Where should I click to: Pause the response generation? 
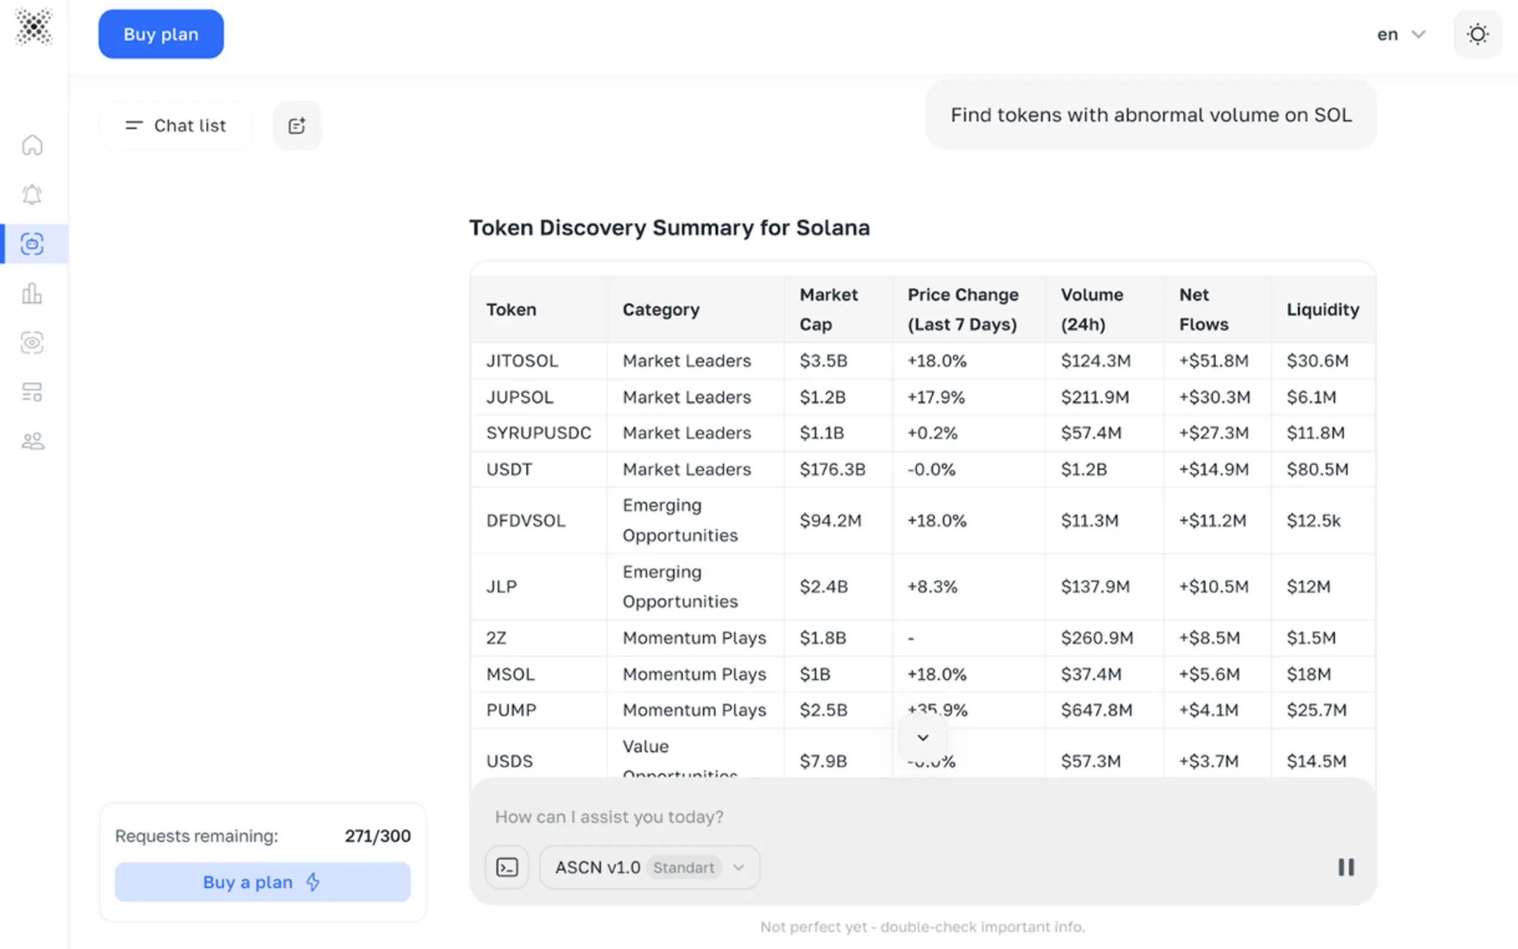point(1345,867)
